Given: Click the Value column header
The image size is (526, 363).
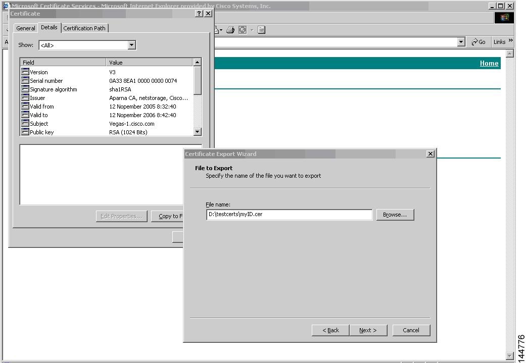Looking at the screenshot, I should click(x=149, y=62).
